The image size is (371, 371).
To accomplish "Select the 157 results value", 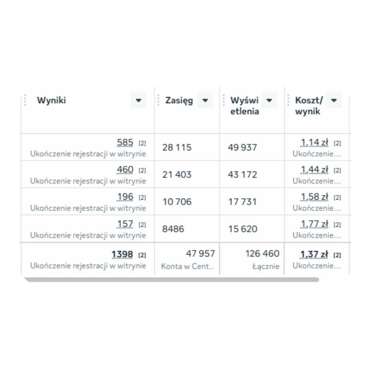I will click(x=125, y=224).
